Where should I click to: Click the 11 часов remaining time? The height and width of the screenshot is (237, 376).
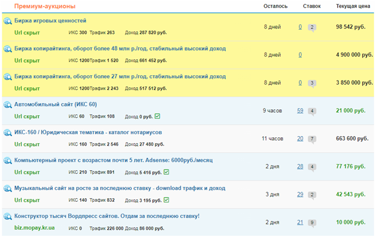272,138
